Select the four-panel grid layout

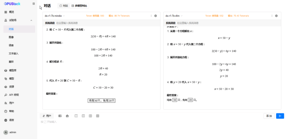(90, 116)
